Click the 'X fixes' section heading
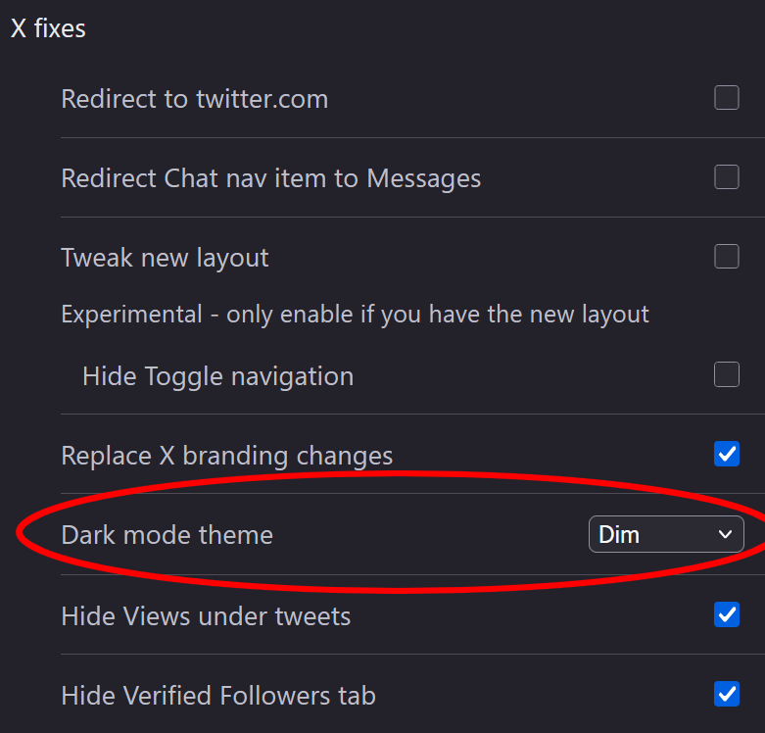Viewport: 765px width, 733px height. (48, 28)
